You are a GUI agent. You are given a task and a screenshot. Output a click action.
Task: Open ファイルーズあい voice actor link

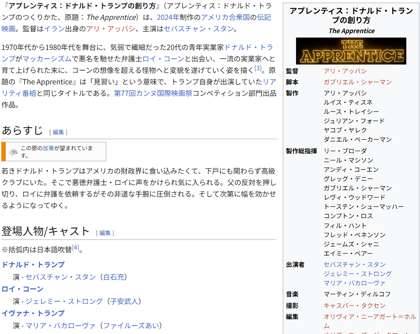(x=132, y=326)
